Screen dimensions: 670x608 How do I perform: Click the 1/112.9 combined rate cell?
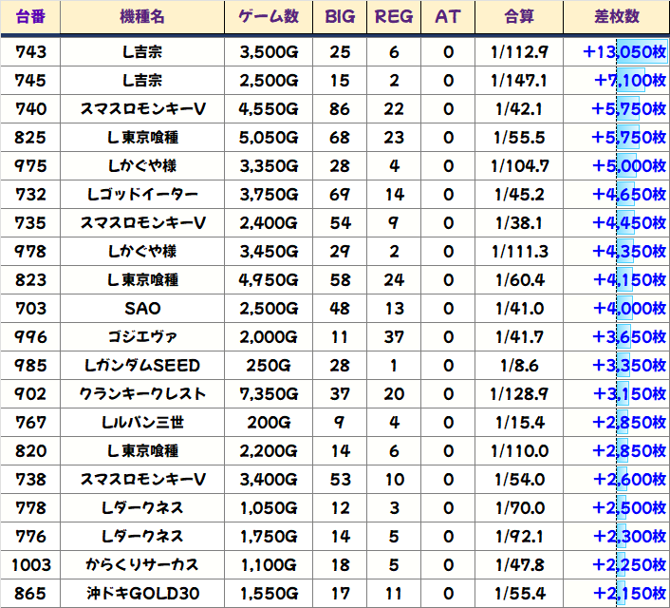519,52
